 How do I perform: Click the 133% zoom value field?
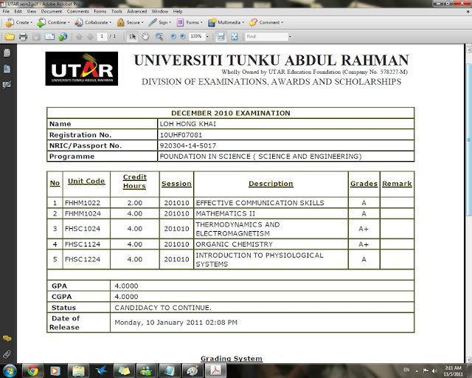point(197,36)
